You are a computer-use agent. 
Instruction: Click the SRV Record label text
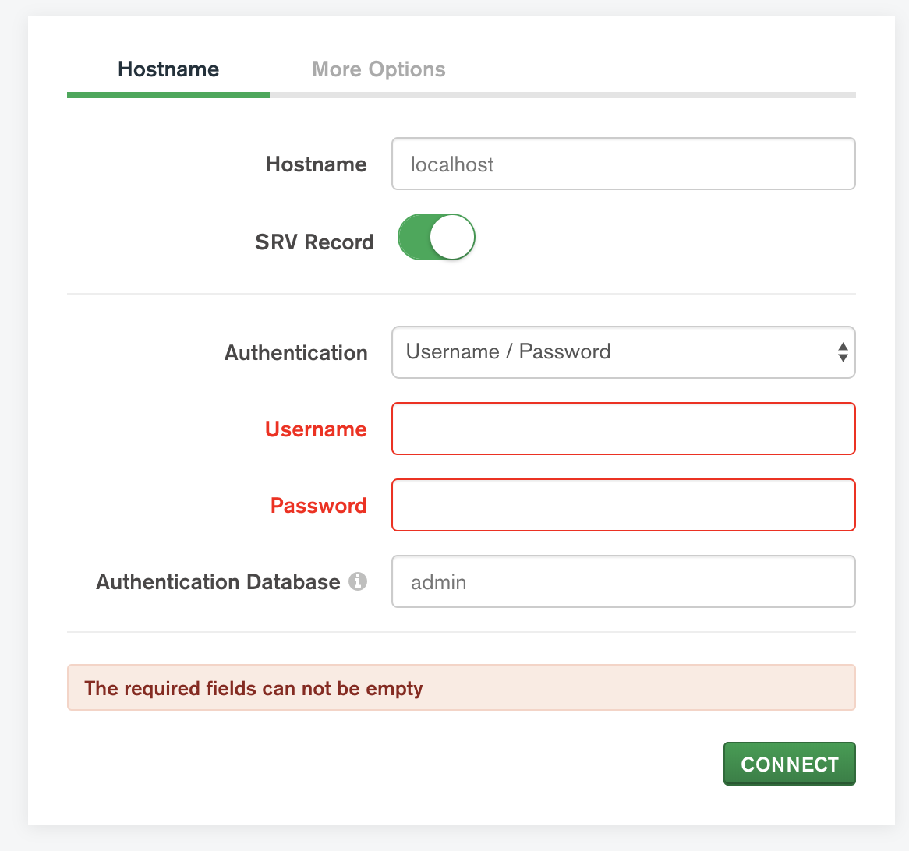coord(314,242)
